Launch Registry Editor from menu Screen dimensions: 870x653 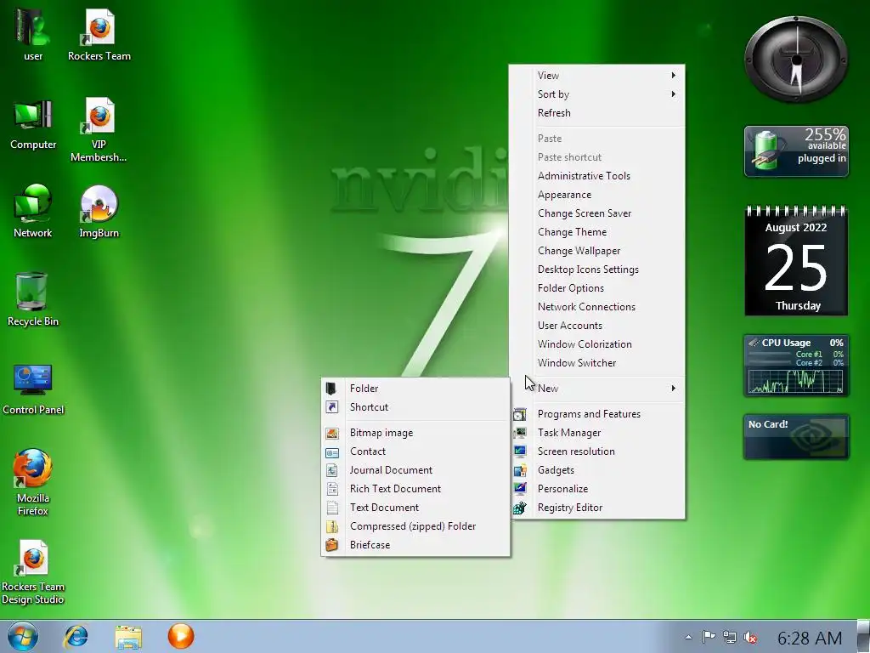click(x=597, y=508)
